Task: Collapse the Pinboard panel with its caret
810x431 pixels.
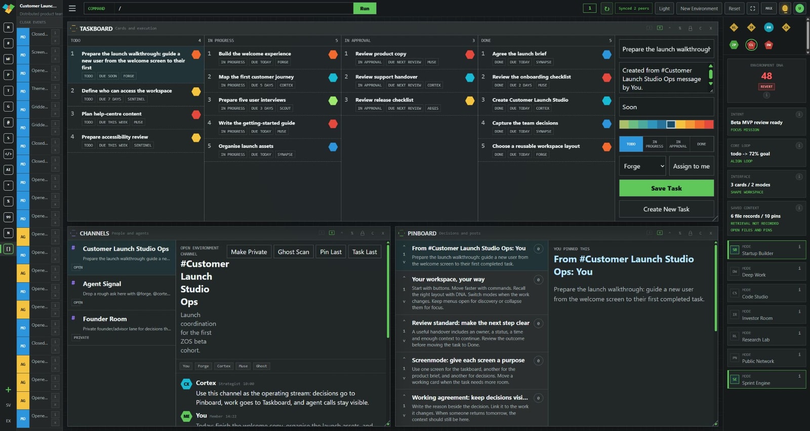Action: tap(670, 233)
